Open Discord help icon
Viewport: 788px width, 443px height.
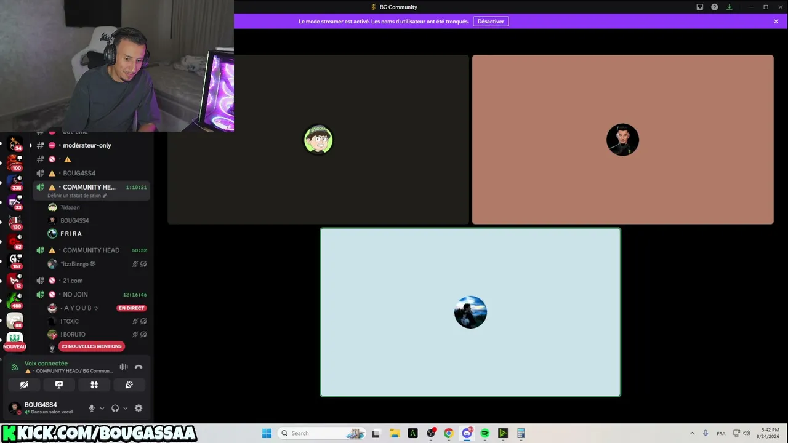tap(715, 7)
